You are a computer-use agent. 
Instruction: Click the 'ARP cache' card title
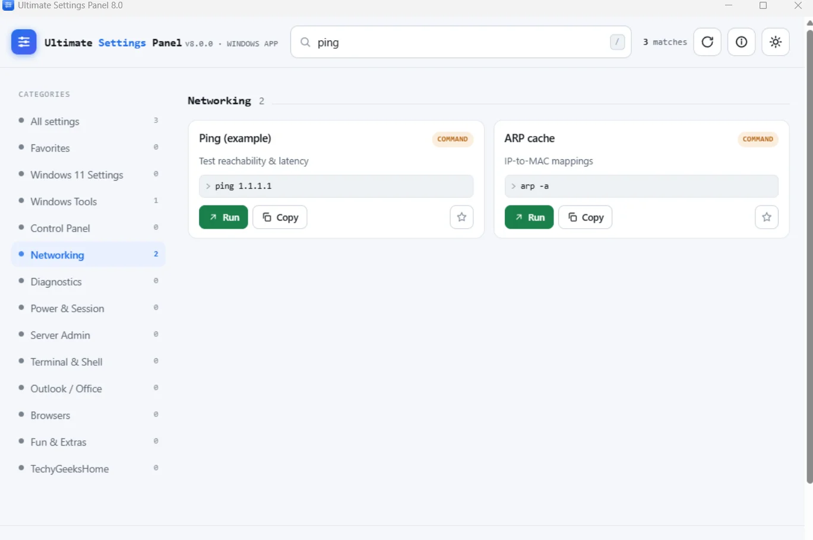530,138
